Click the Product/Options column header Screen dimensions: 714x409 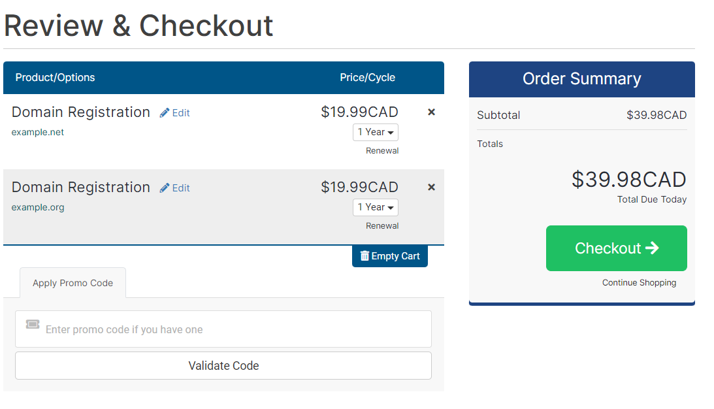[55, 78]
